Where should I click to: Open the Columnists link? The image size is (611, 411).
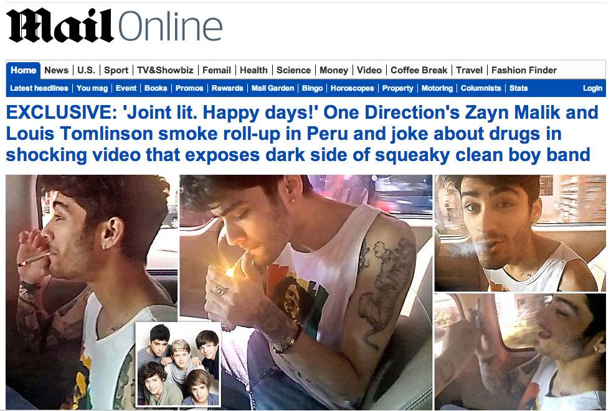point(481,88)
